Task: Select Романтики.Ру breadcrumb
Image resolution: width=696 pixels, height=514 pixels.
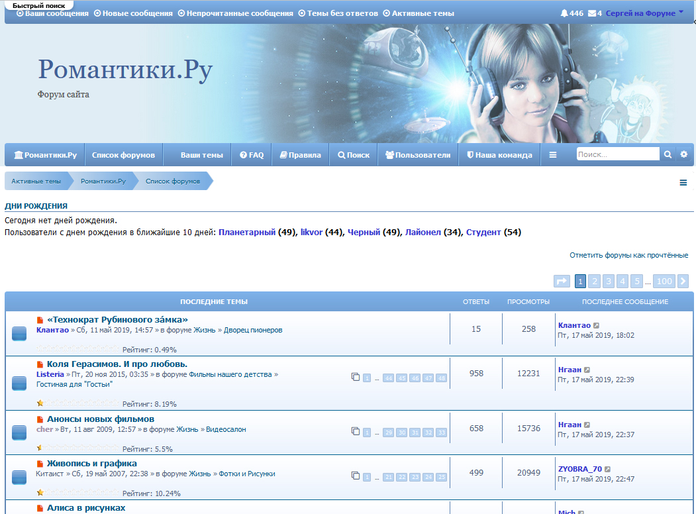Action: [103, 181]
